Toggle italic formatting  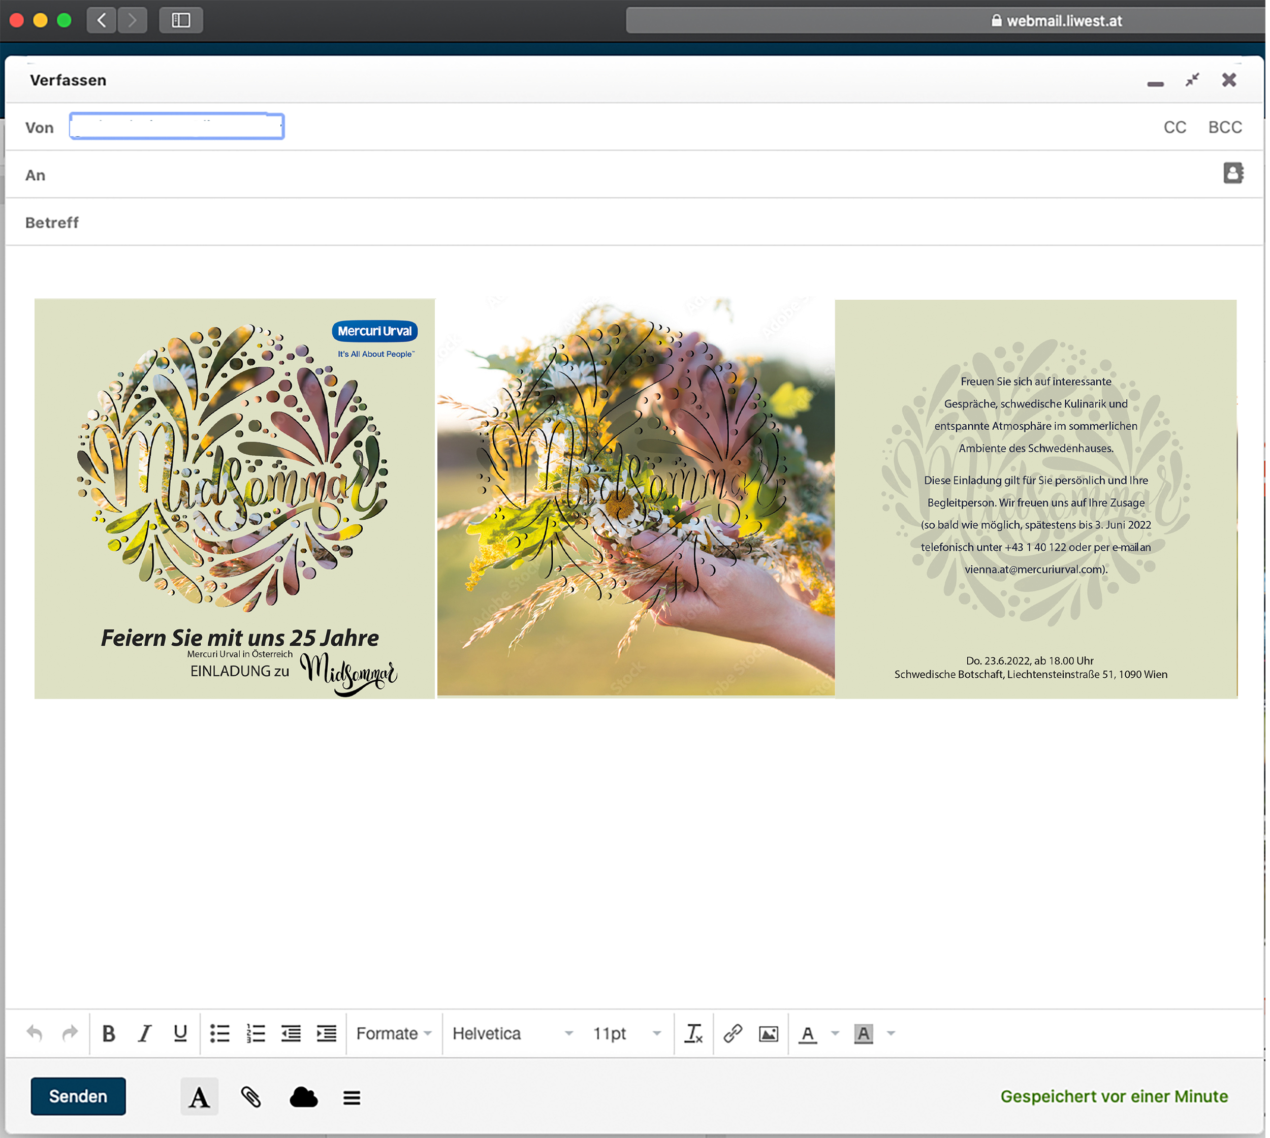[144, 1033]
